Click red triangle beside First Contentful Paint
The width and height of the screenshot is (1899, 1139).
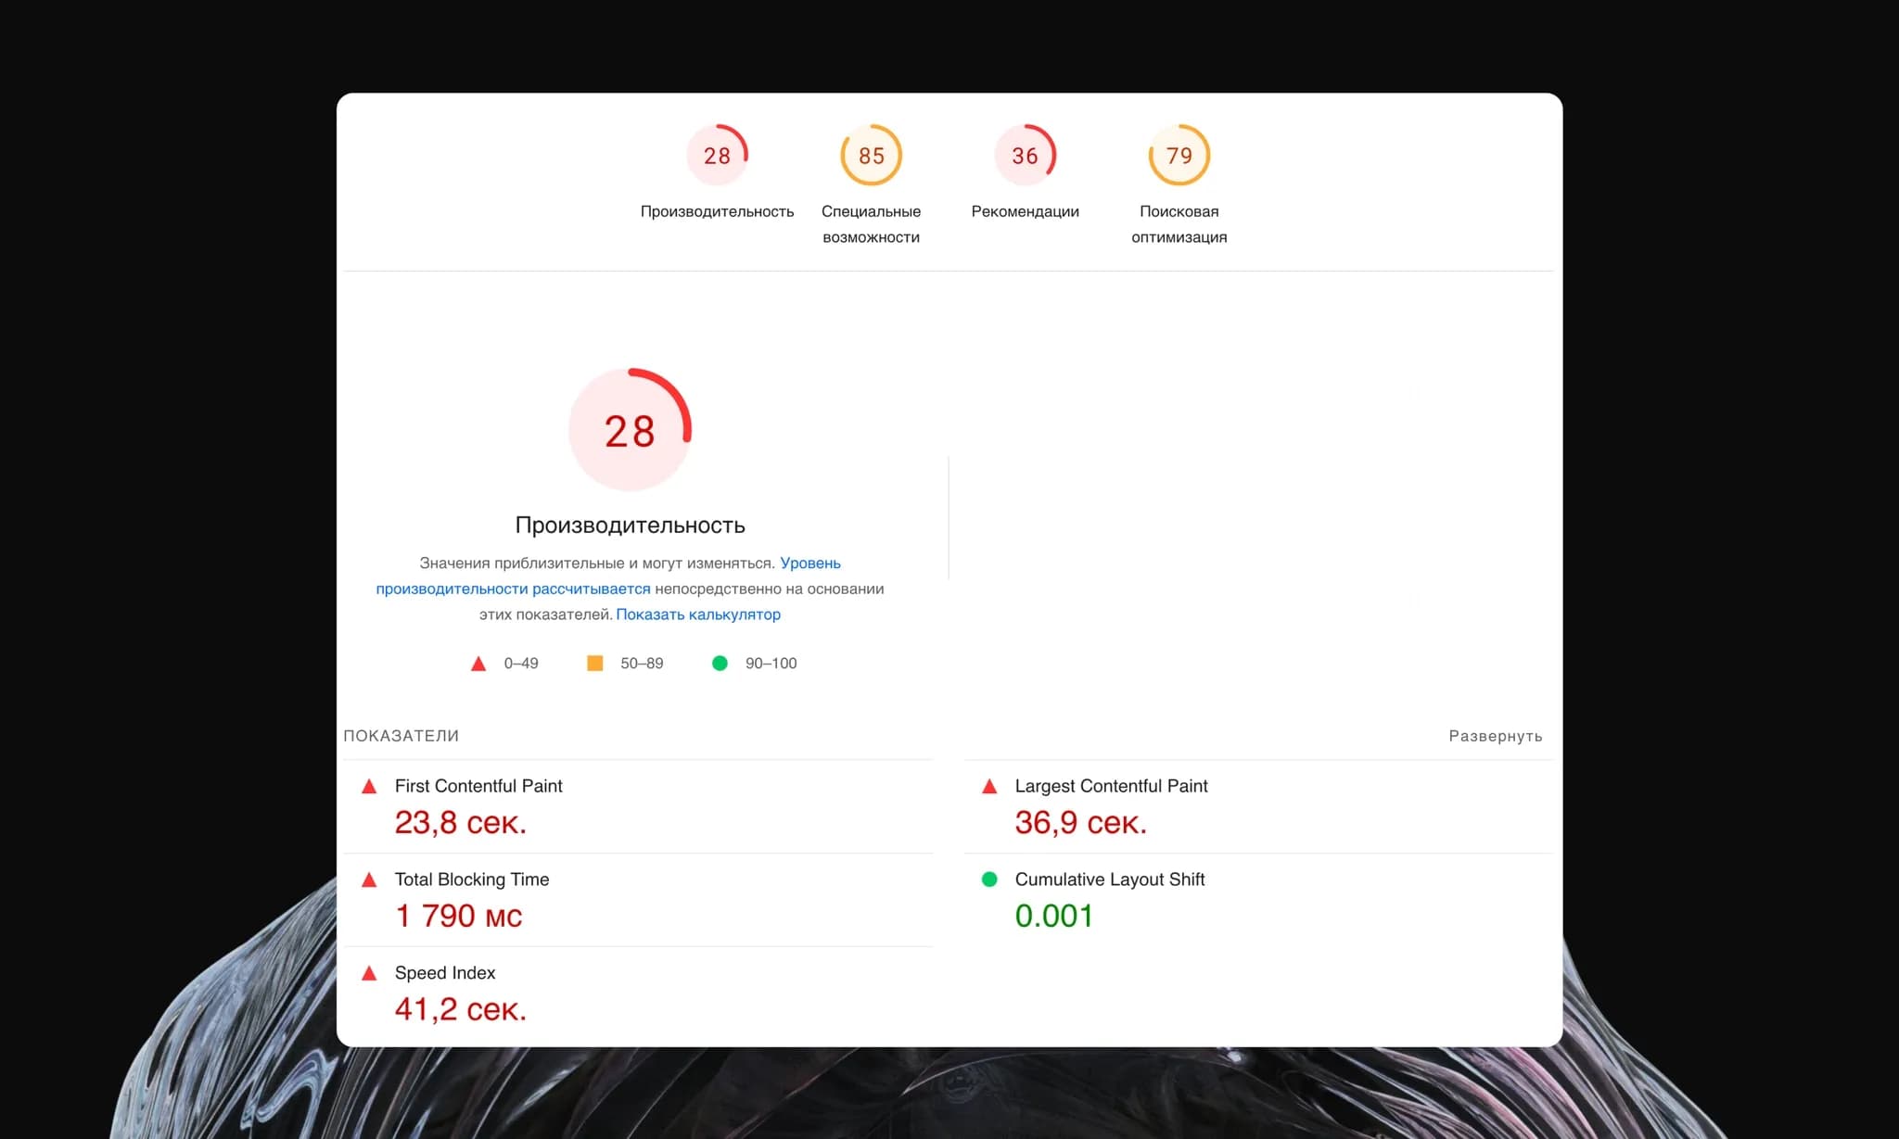coord(369,787)
